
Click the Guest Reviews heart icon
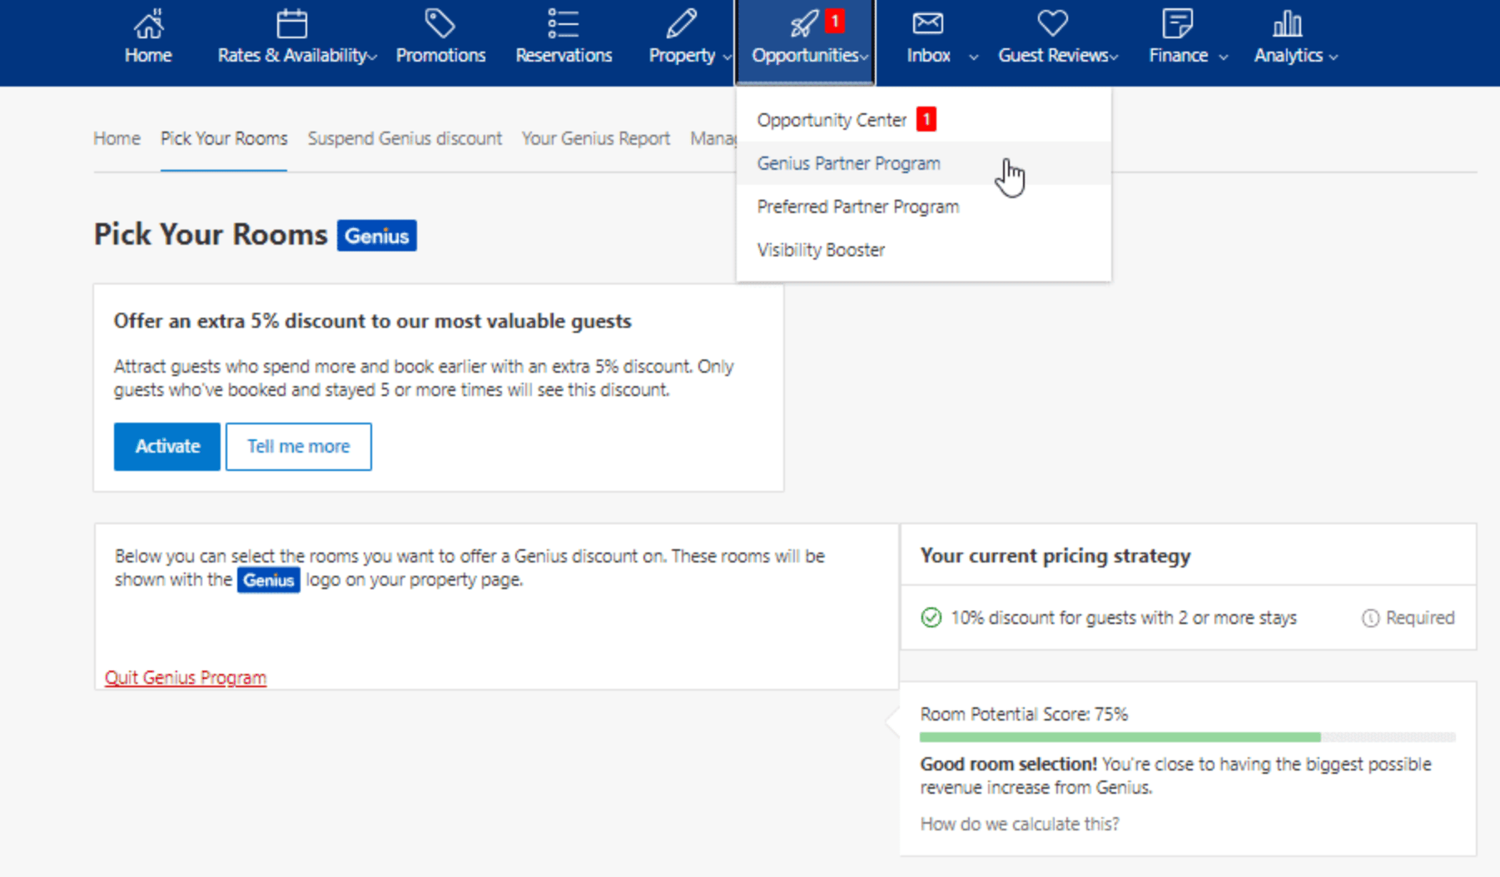click(x=1051, y=22)
